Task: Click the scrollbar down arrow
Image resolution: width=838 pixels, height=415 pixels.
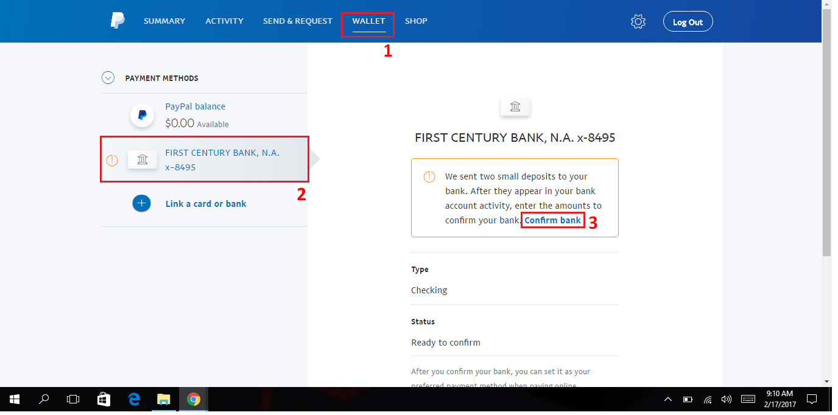Action: 827,382
